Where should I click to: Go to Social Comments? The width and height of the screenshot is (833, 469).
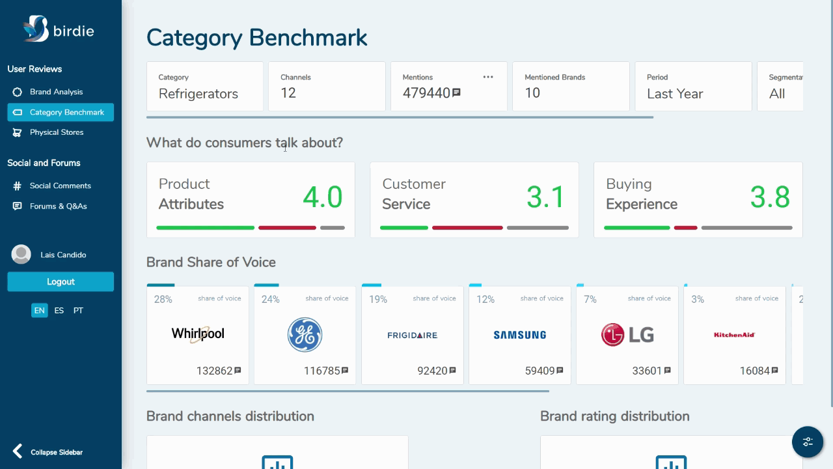click(61, 186)
